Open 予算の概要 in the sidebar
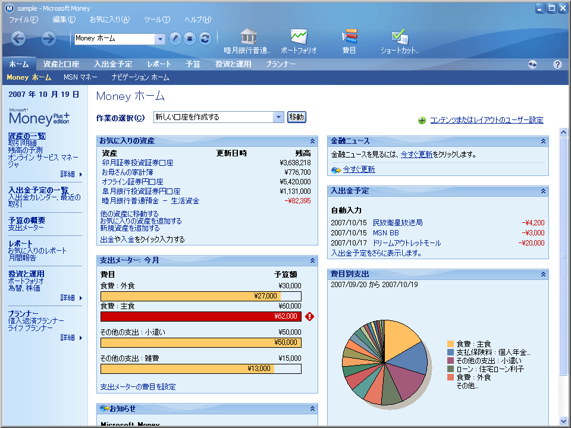The height and width of the screenshot is (428, 571). click(x=27, y=220)
